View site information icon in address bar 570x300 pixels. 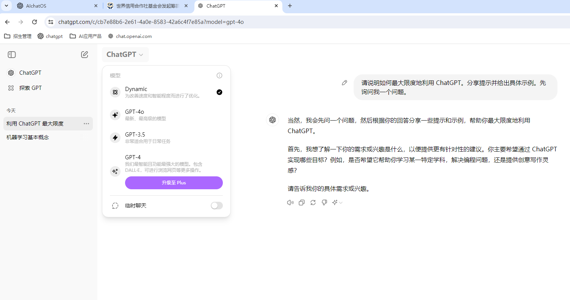pos(51,22)
